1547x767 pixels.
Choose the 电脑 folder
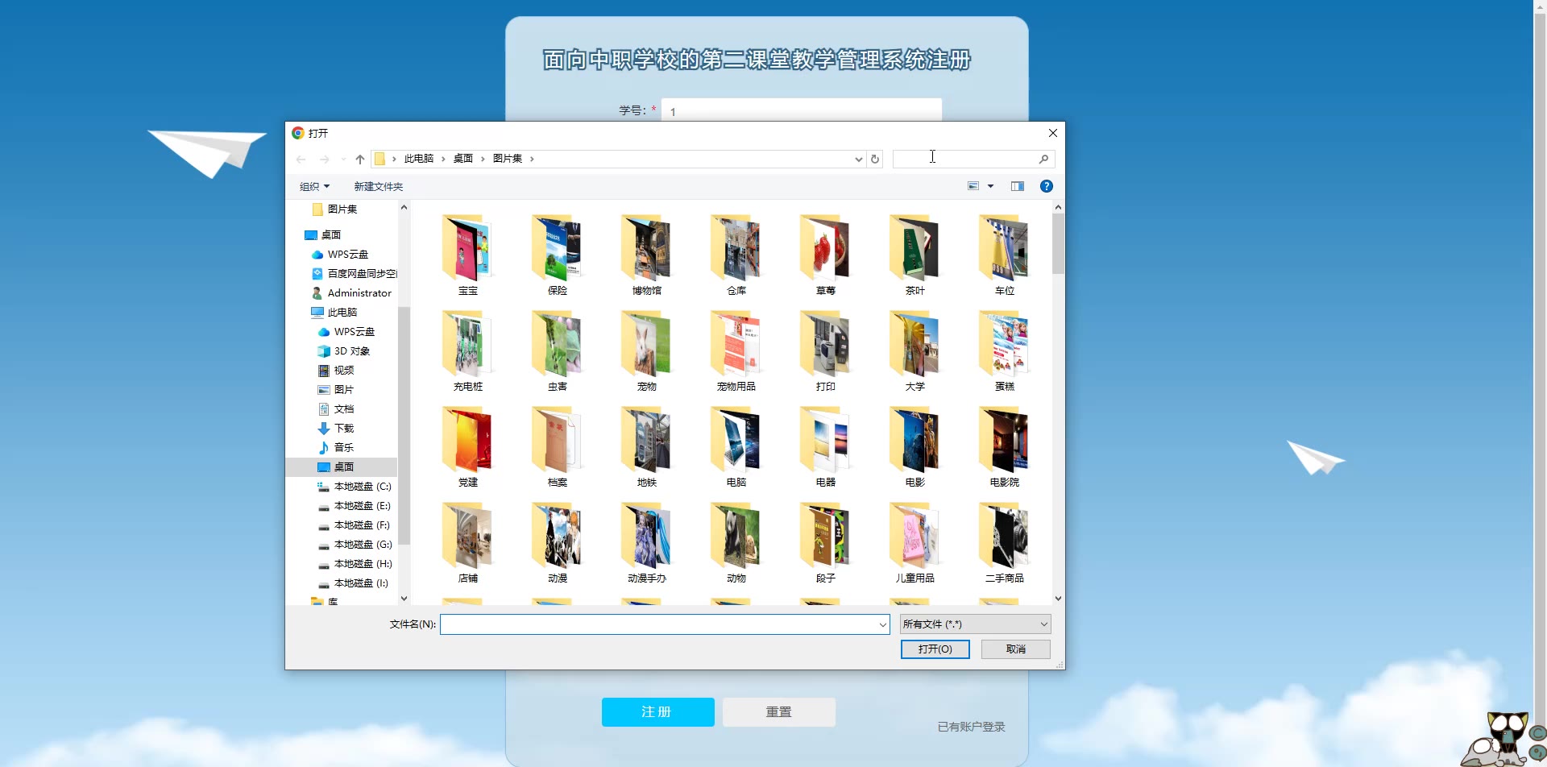736,447
